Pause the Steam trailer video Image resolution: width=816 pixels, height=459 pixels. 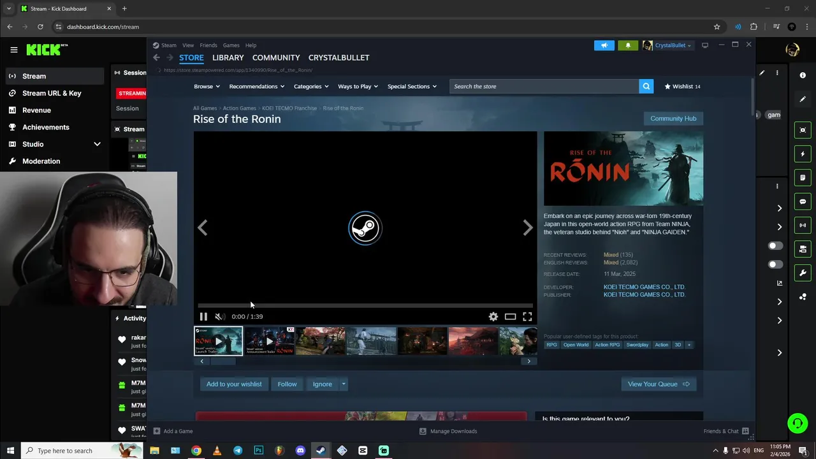point(203,316)
